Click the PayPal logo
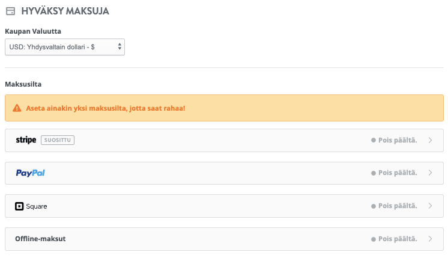 30,173
